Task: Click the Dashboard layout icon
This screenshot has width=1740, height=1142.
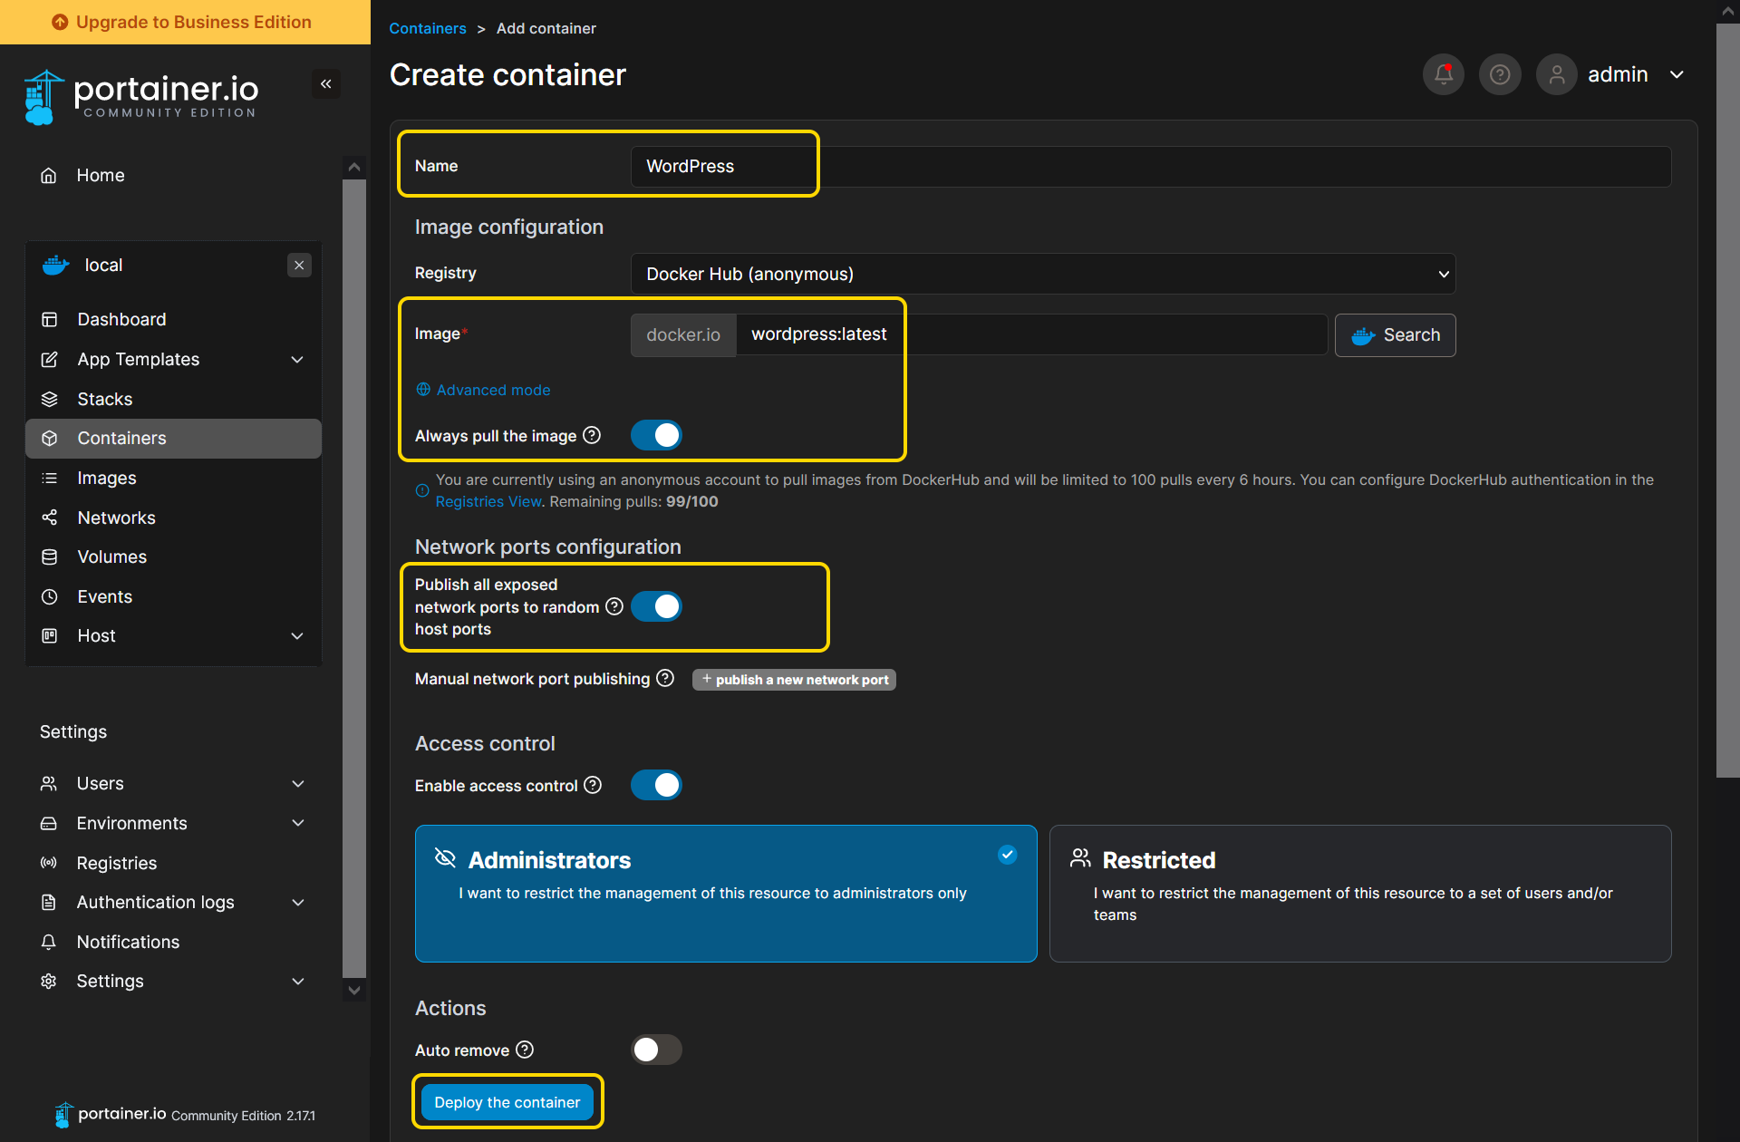Action: [50, 320]
